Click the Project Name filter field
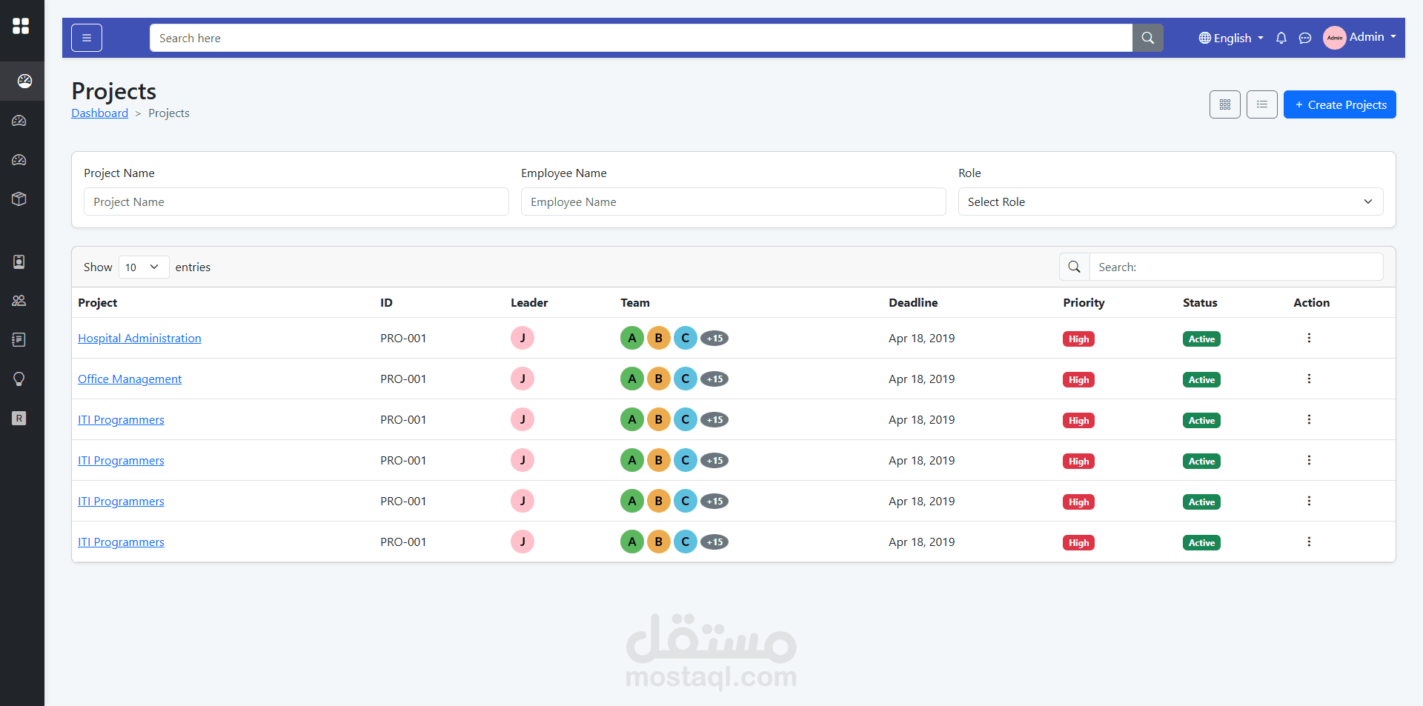Viewport: 1423px width, 706px height. [296, 202]
